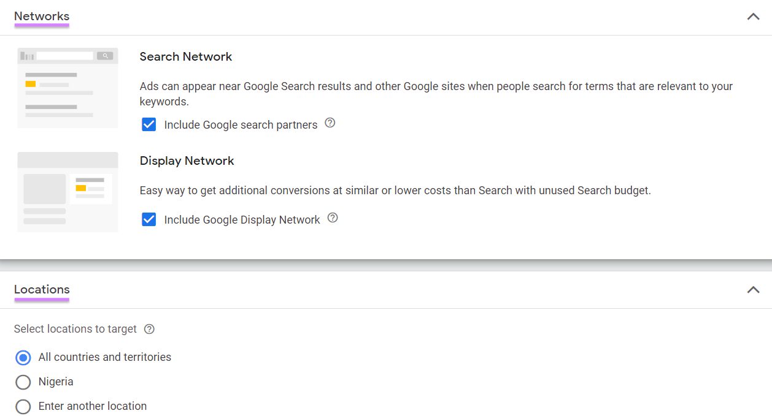
Task: Click the Networks section title
Action: coord(41,17)
